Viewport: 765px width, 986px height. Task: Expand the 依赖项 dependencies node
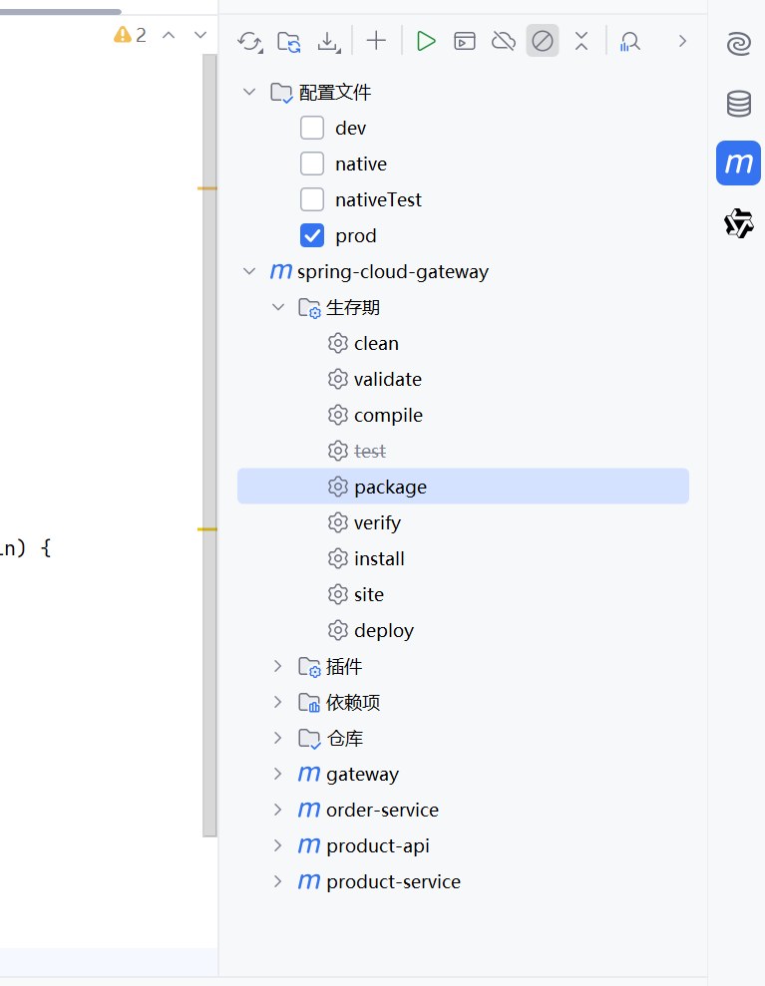pos(277,702)
